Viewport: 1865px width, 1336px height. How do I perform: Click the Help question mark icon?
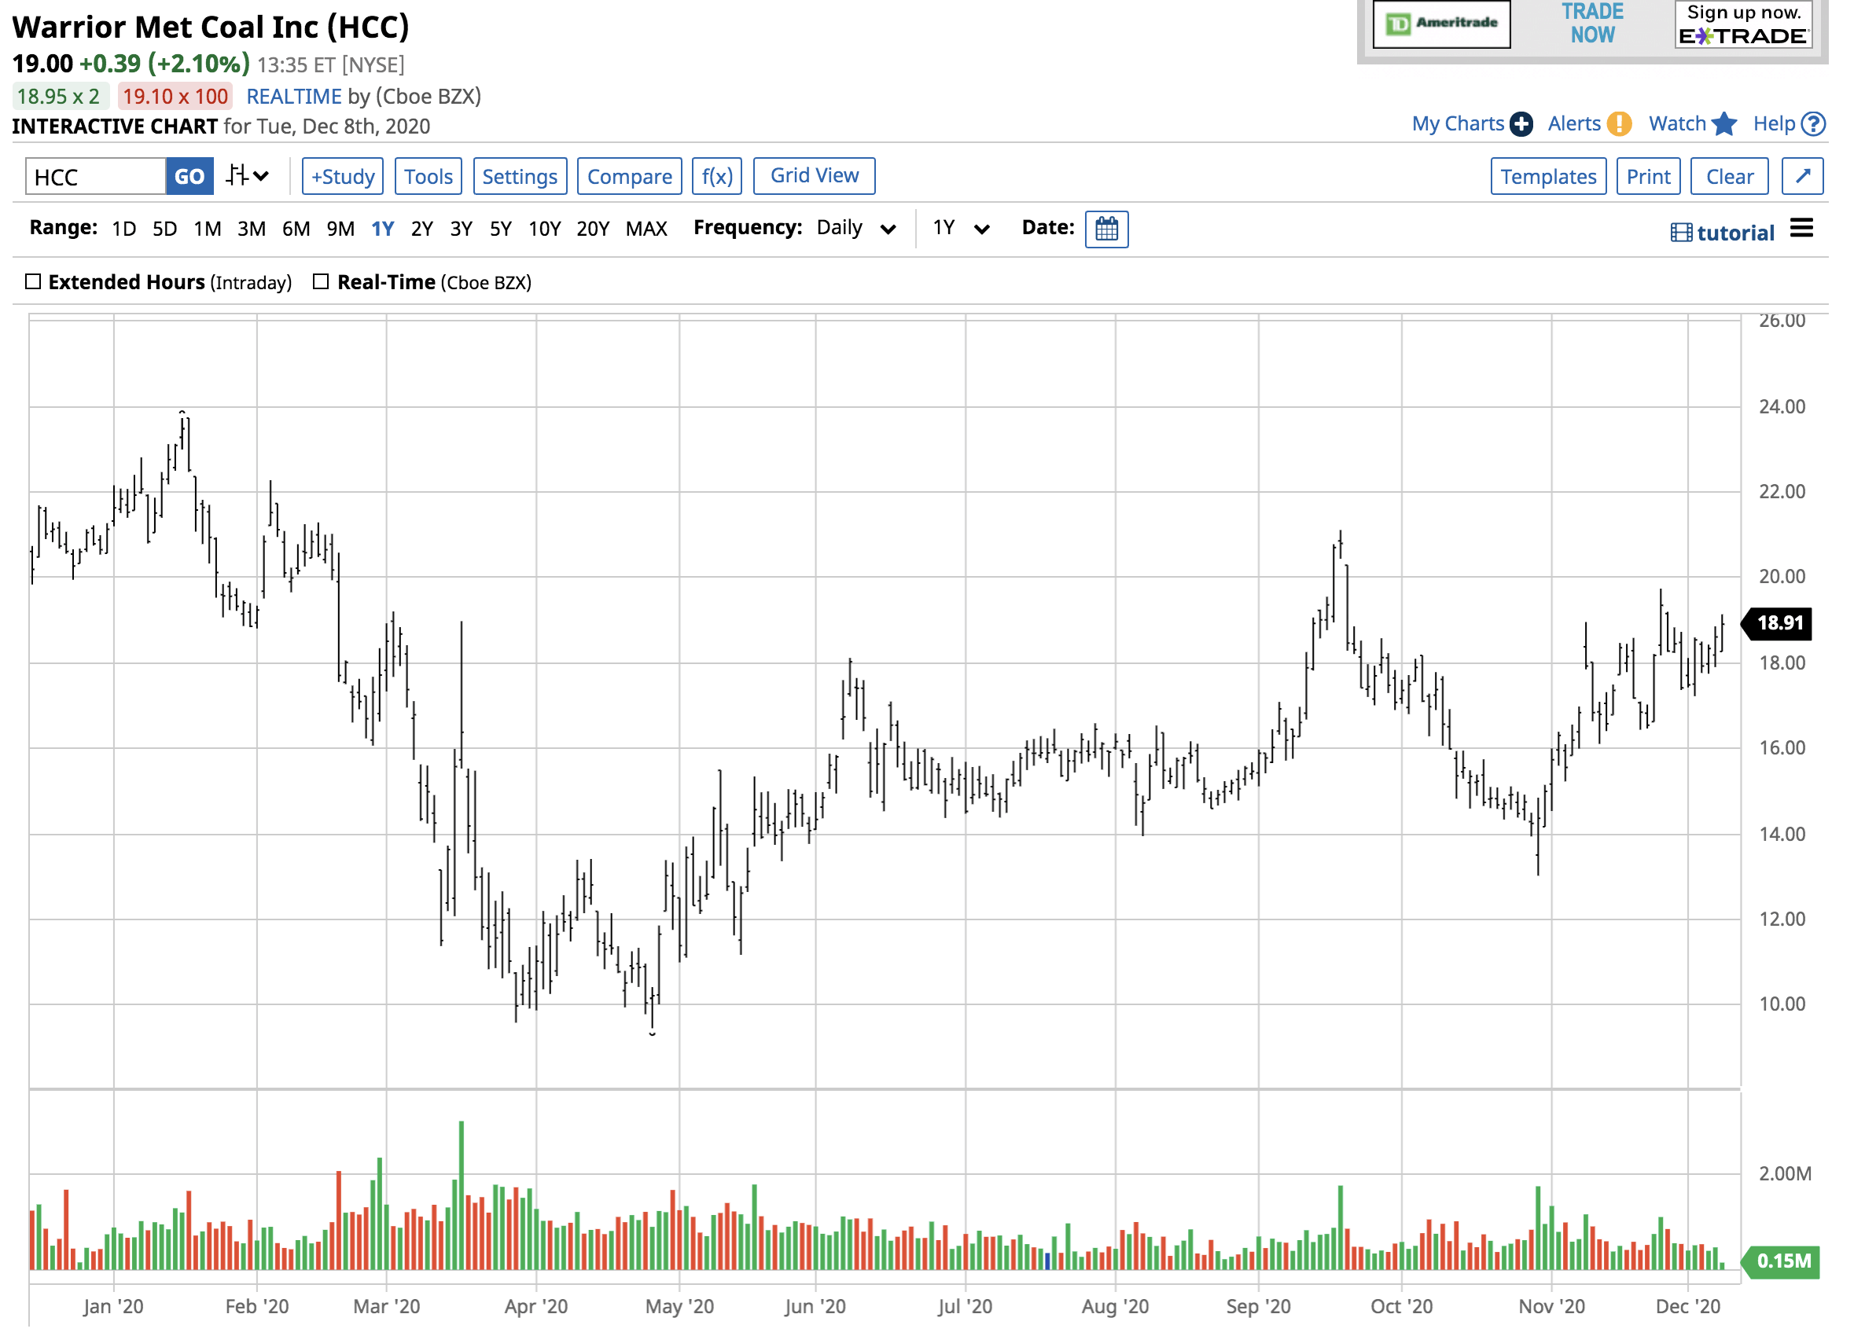1813,124
